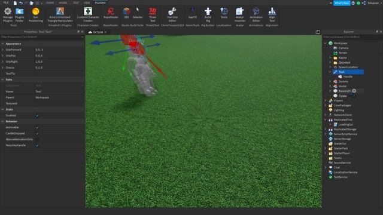Select SoundService in Explorer

point(342,162)
